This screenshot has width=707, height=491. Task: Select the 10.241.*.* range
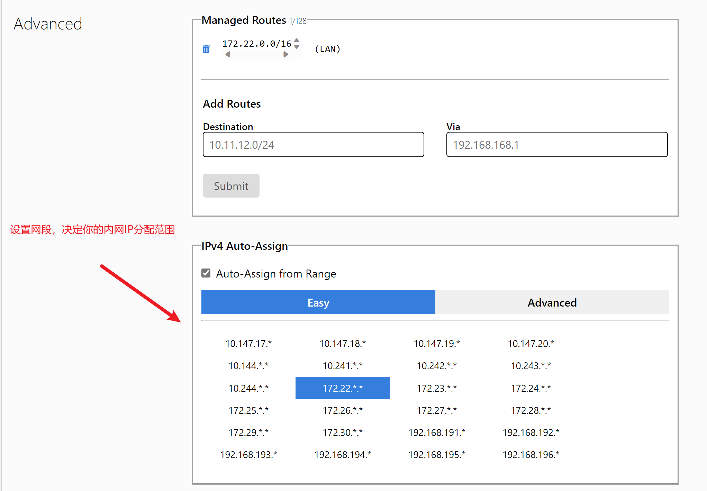[x=343, y=366]
